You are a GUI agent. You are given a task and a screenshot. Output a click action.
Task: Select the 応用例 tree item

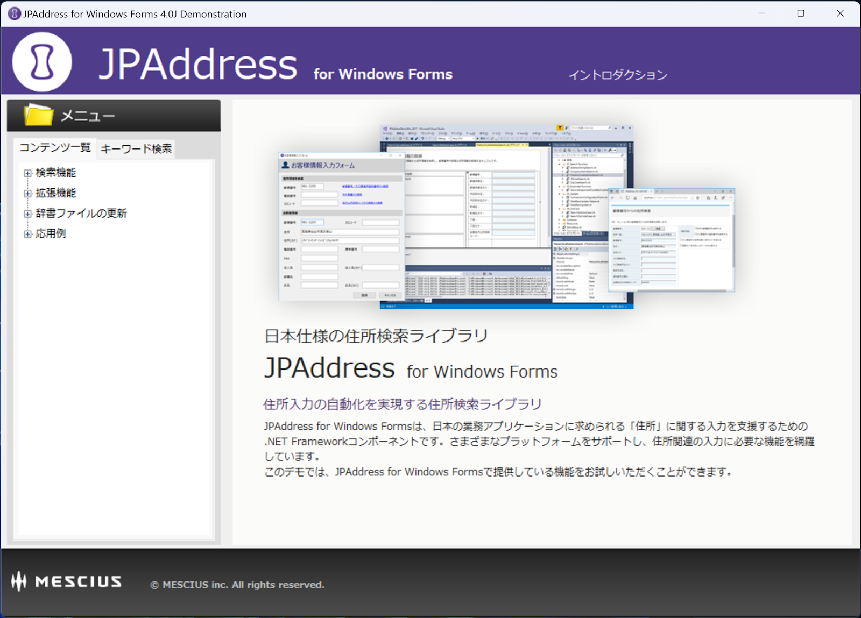(51, 233)
